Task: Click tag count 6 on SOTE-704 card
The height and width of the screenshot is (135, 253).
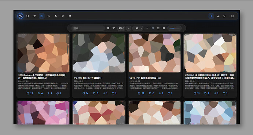Action: [x=151, y=93]
